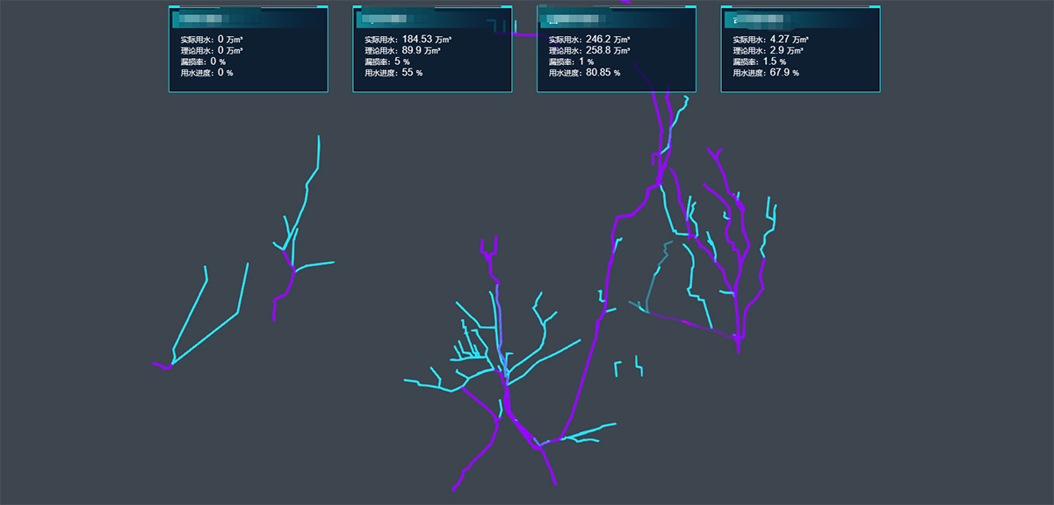Select the 漏损率 0 % row in the first card
Viewport: 1054px width, 505px height.
click(203, 61)
